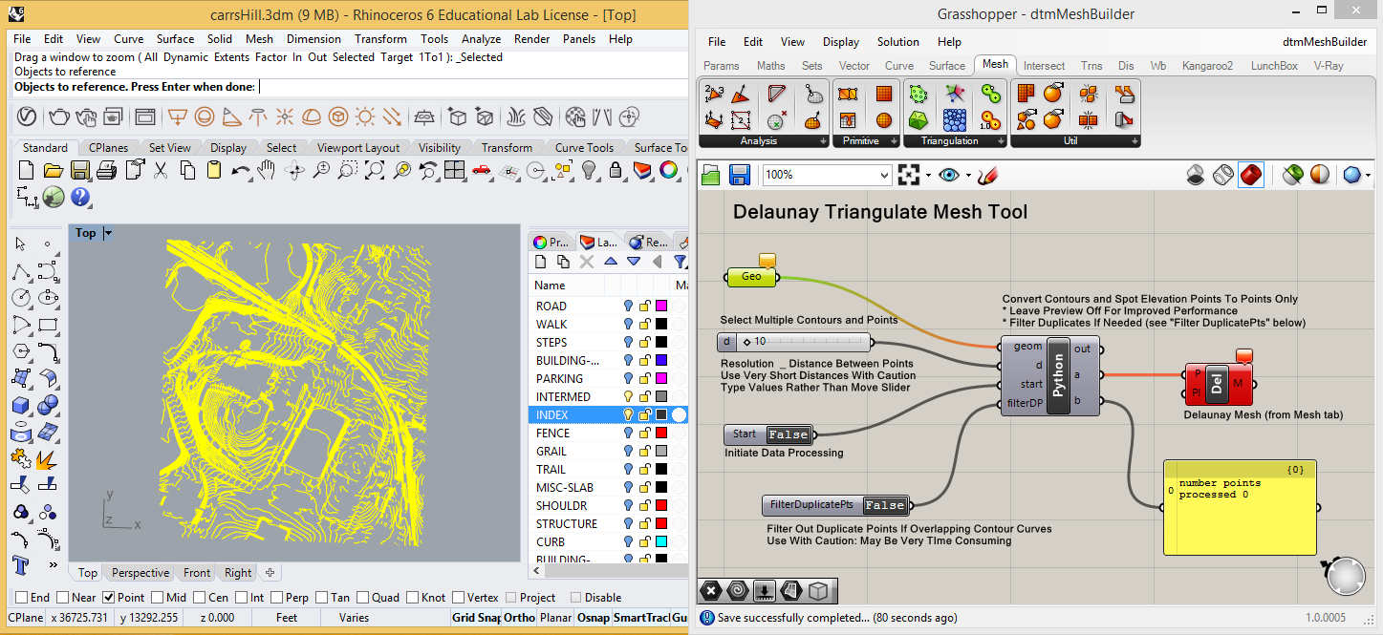
Task: Click the Ortho status bar button
Action: [x=519, y=618]
